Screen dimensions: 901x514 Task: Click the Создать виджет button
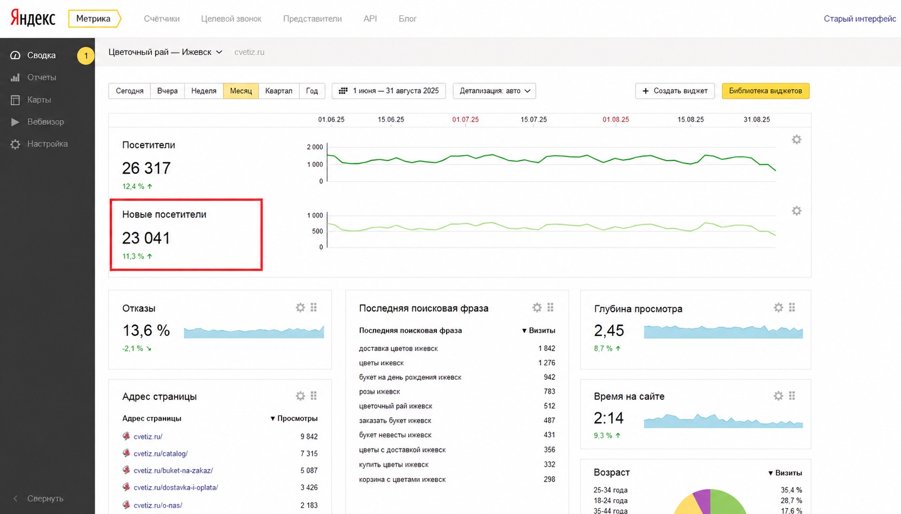[675, 91]
